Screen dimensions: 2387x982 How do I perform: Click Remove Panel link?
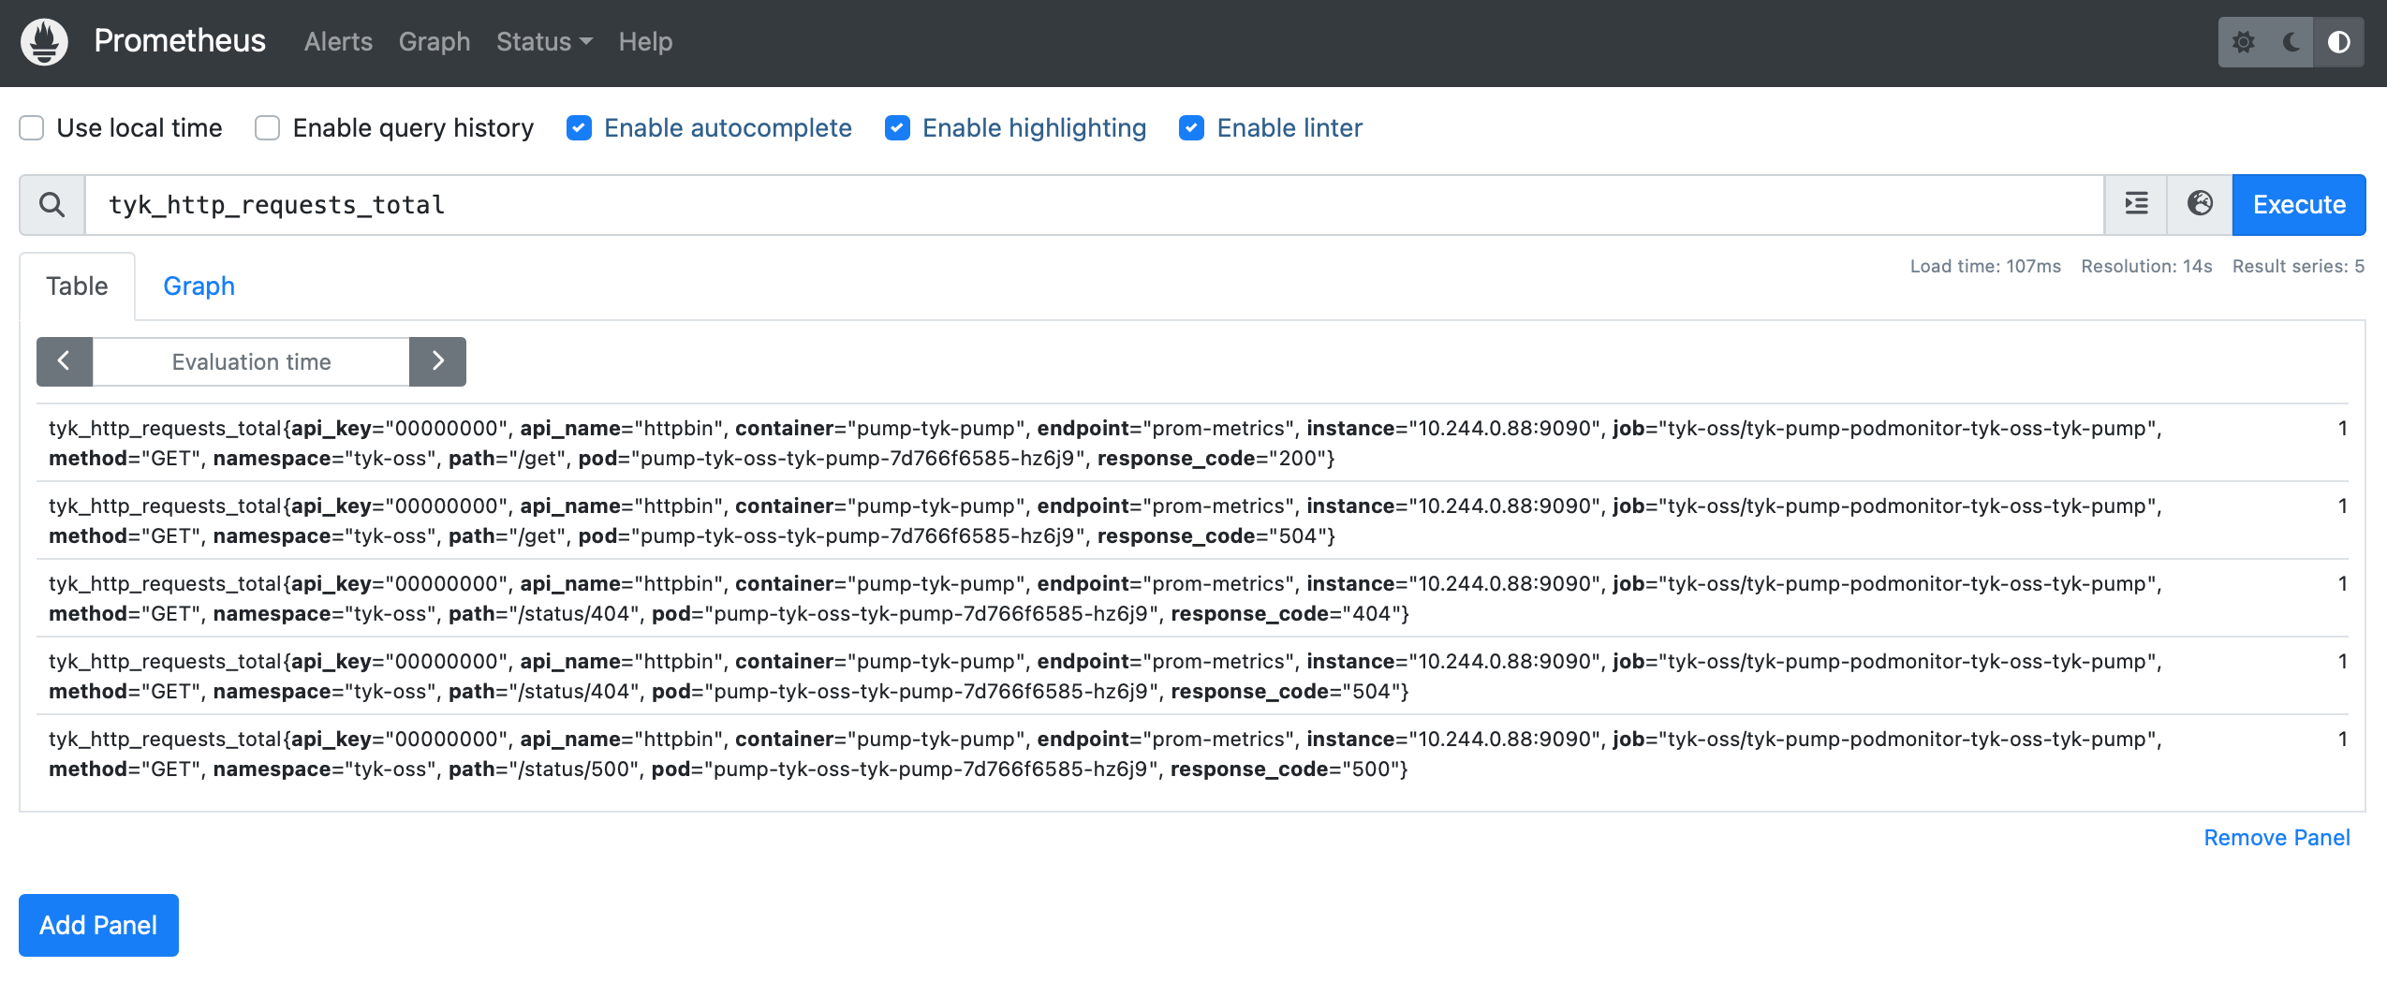(2276, 838)
